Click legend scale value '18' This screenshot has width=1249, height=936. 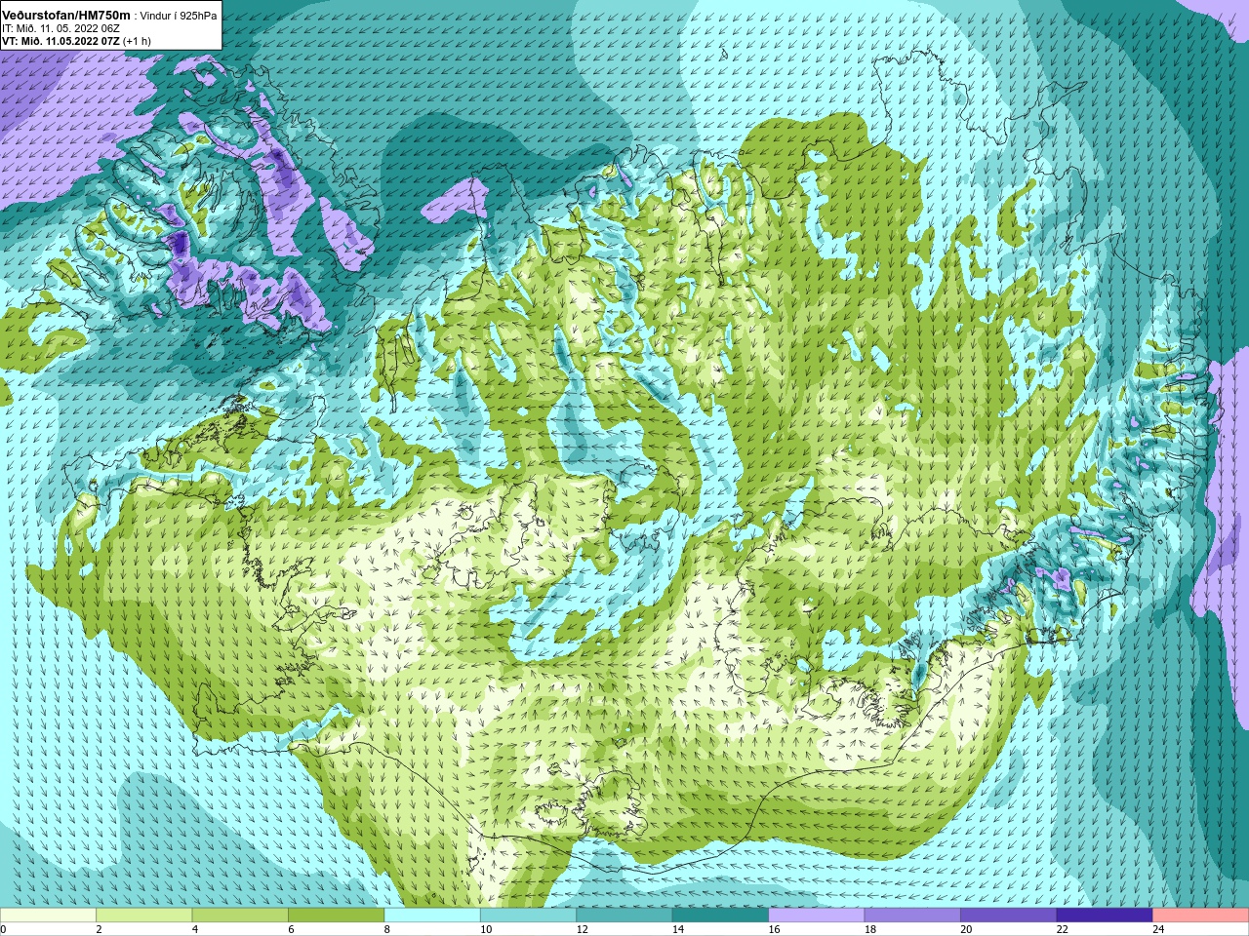(869, 929)
